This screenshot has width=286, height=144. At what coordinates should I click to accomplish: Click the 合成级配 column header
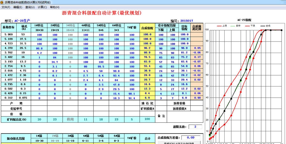click(147, 28)
